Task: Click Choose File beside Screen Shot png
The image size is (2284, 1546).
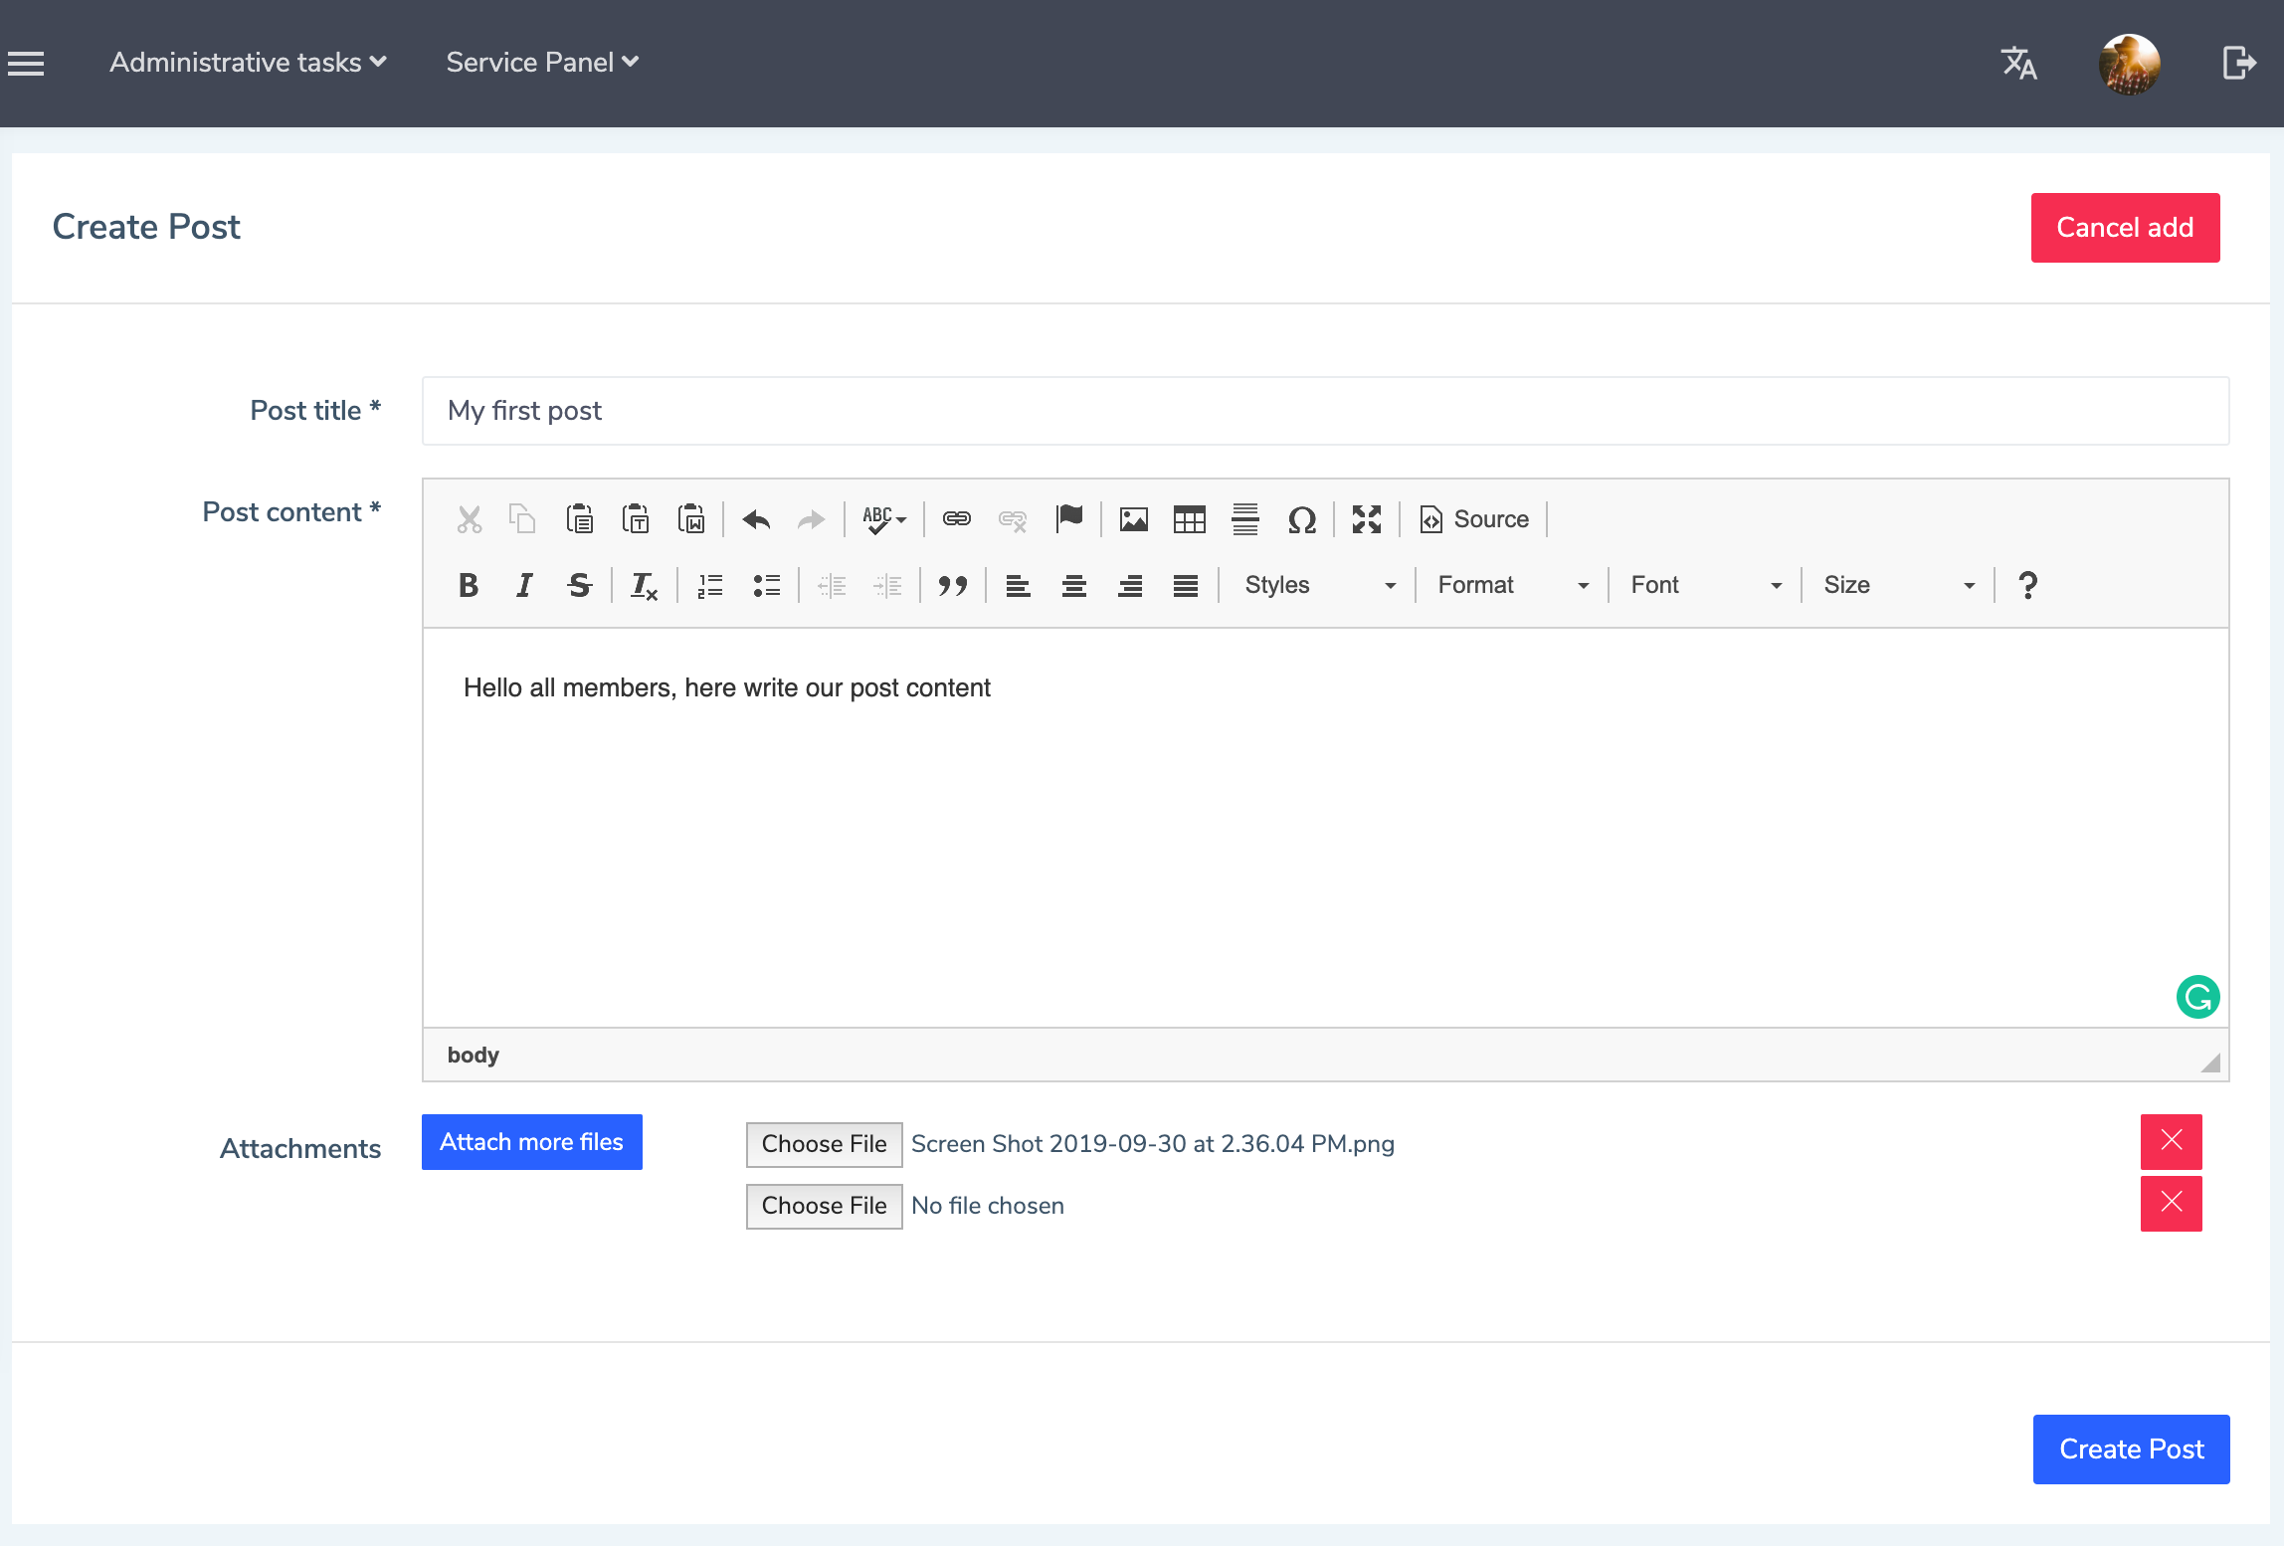Action: click(x=825, y=1144)
